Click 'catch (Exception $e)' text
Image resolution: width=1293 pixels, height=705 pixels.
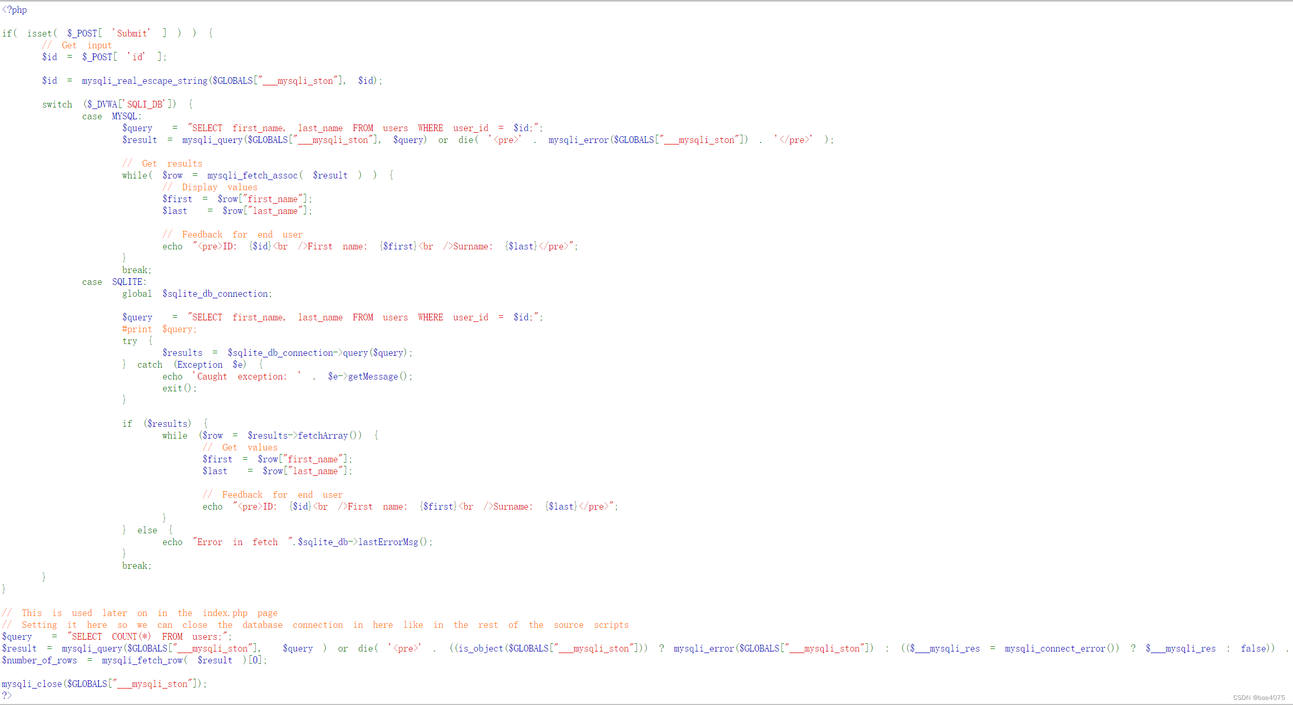[x=191, y=365]
